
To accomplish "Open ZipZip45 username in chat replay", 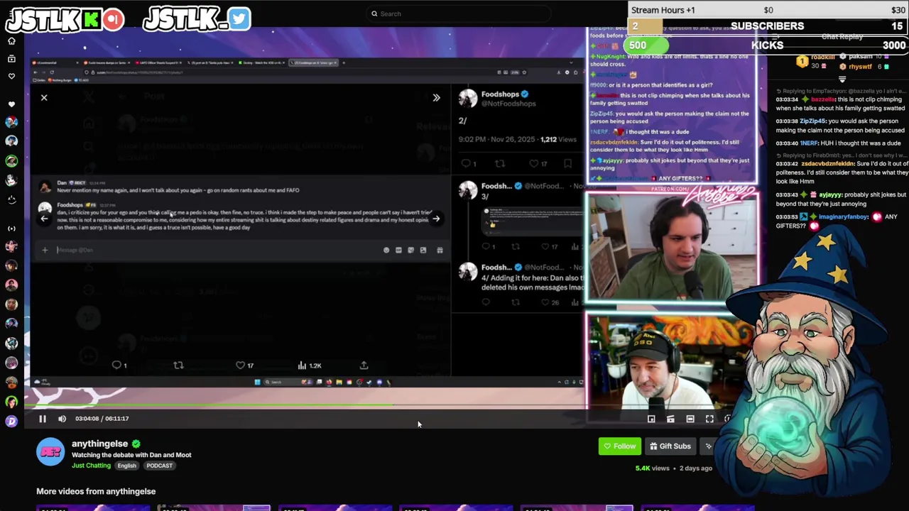I will coord(813,121).
